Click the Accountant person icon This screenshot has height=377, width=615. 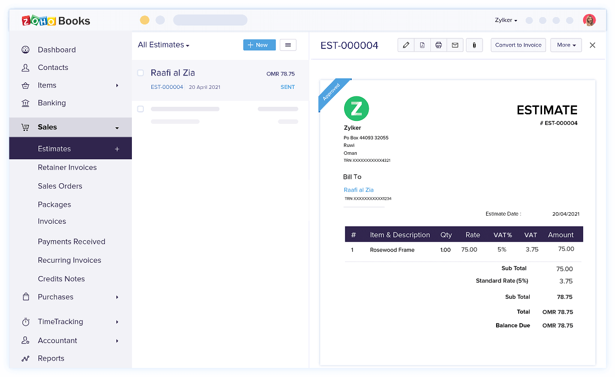(25, 341)
